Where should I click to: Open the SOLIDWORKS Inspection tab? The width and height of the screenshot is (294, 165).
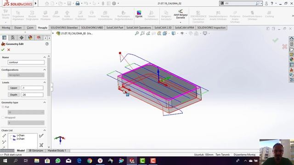[x=211, y=27]
